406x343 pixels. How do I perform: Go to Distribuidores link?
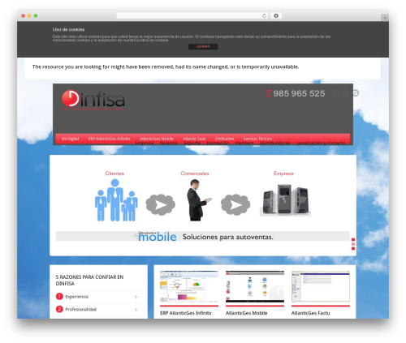(274, 143)
